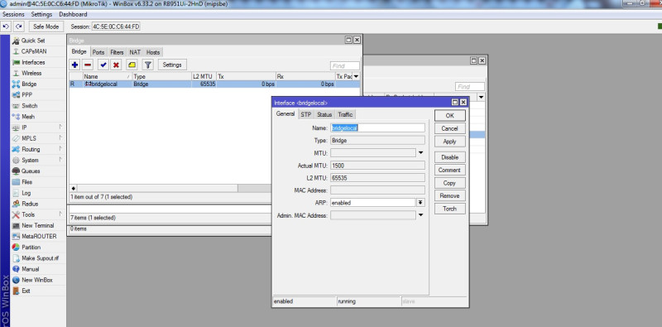Open Queues from the sidebar

pyautogui.click(x=31, y=171)
